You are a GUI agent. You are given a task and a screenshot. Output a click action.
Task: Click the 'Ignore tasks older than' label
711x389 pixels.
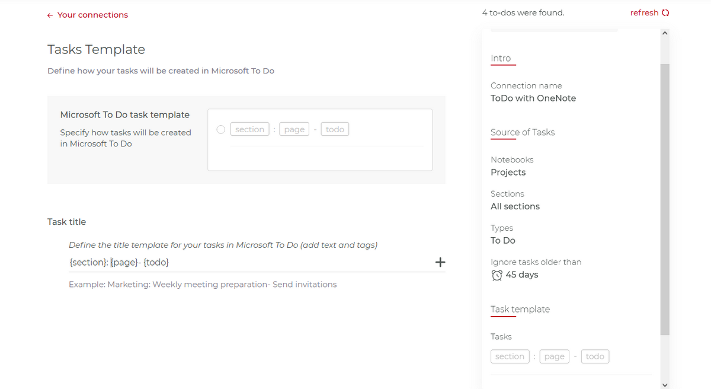pyautogui.click(x=536, y=262)
